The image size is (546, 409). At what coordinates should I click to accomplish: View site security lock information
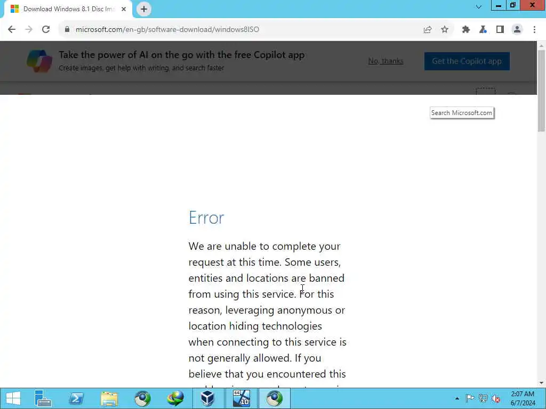[x=67, y=30]
